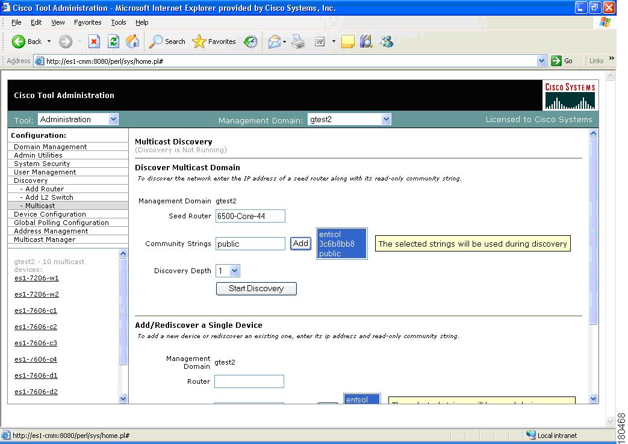Expand the Address bar URL dropdown
This screenshot has width=628, height=444.
tap(541, 61)
